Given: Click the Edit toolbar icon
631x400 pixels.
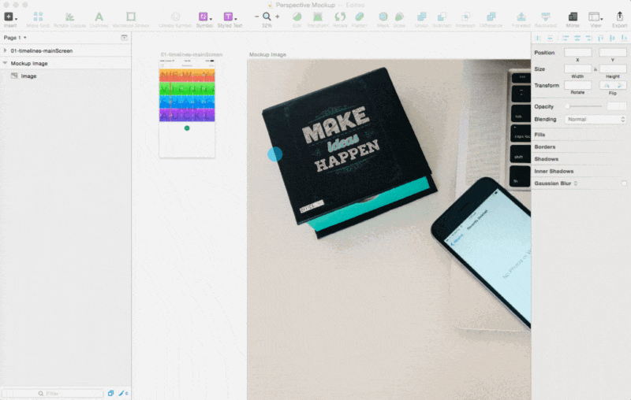Looking at the screenshot, I should (297, 17).
